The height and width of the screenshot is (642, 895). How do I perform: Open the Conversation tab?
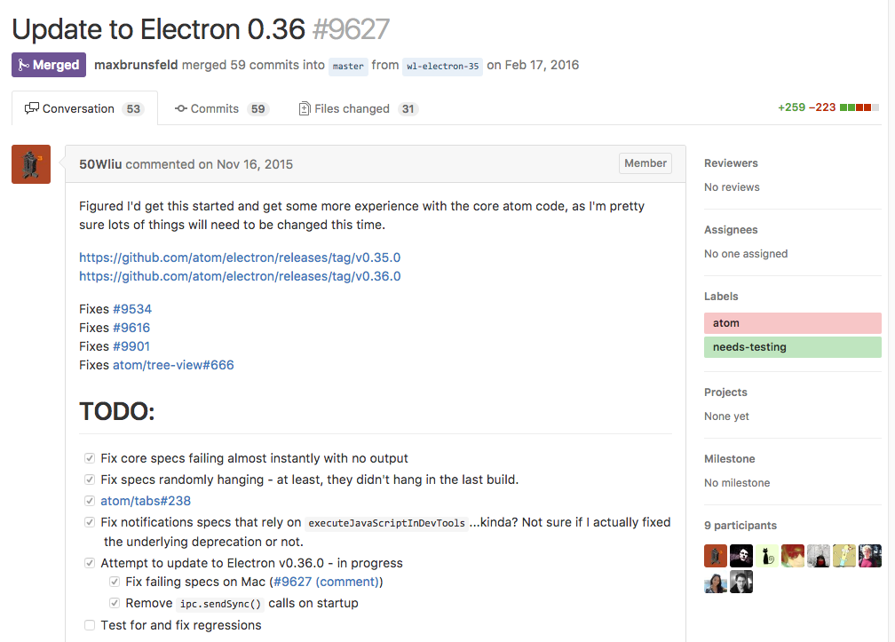pyautogui.click(x=78, y=108)
